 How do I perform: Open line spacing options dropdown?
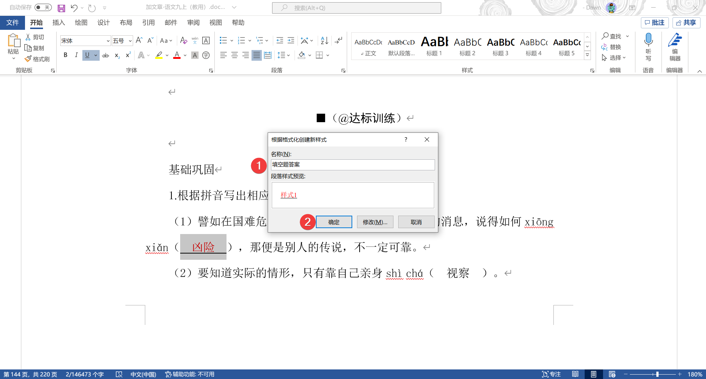point(288,55)
